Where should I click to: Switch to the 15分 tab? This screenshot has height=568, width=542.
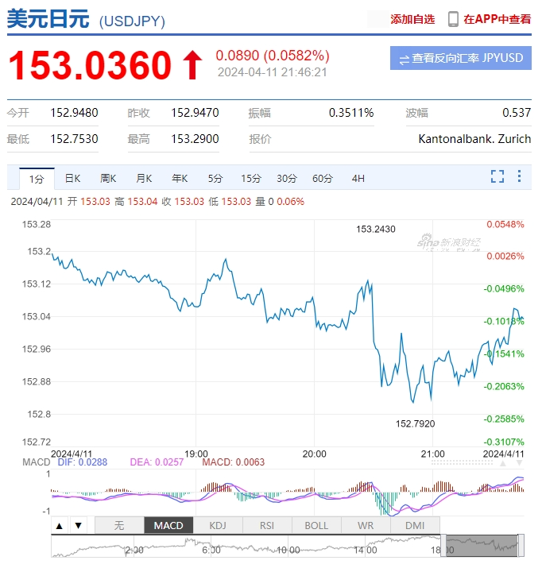click(x=251, y=178)
